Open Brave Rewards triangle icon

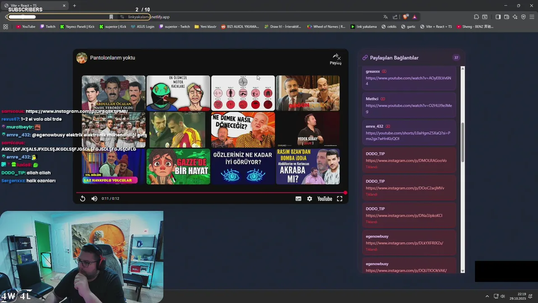(x=414, y=17)
